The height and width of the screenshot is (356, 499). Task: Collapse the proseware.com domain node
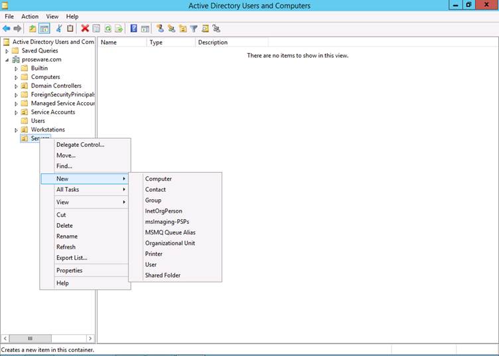pyautogui.click(x=7, y=60)
